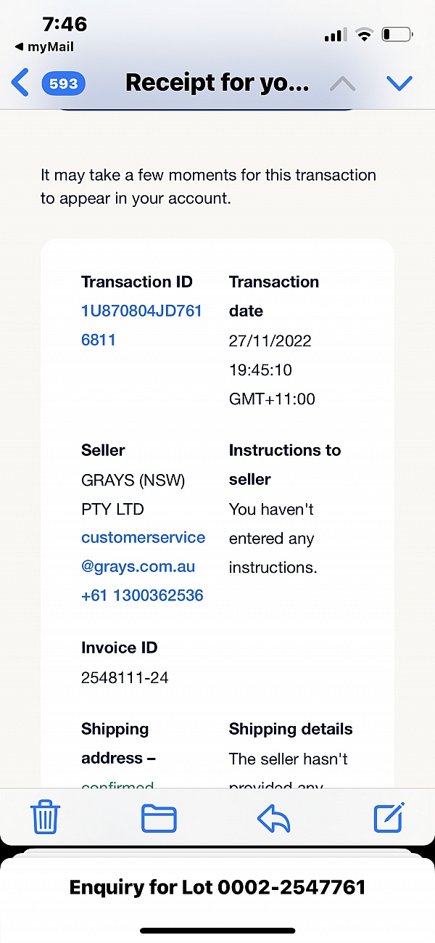Move message using the folder icon

[x=159, y=818]
